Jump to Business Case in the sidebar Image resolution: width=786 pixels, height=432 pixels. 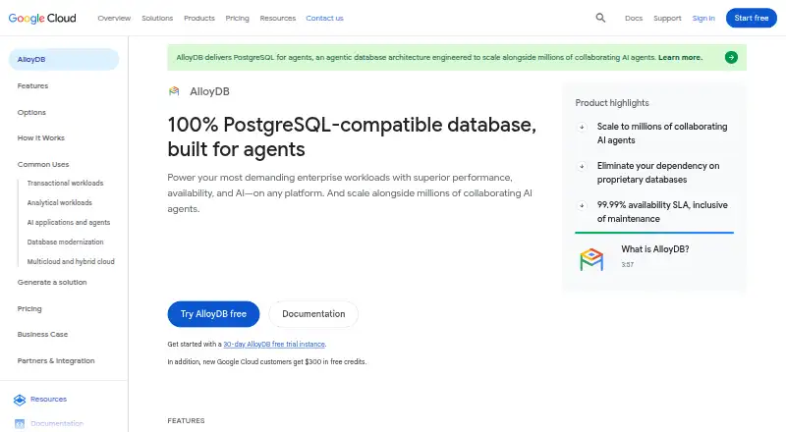[x=42, y=335]
